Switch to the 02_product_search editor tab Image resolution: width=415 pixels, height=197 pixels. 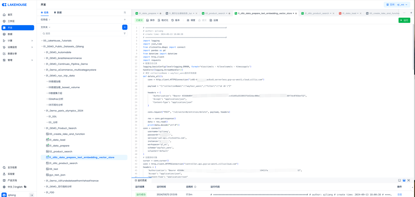(x=214, y=14)
